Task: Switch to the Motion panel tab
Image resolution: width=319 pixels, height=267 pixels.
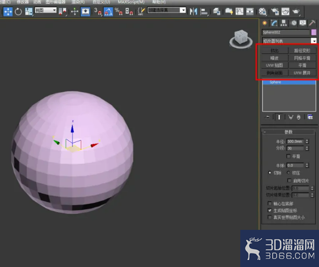Action: [294, 23]
